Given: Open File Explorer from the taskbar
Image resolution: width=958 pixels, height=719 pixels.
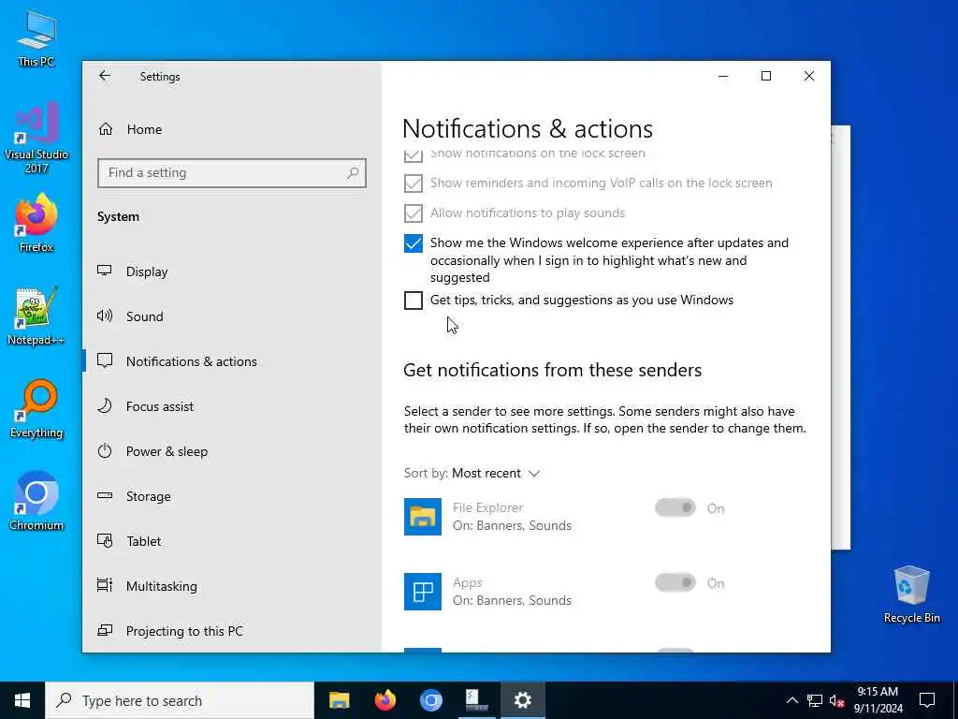Looking at the screenshot, I should 339,700.
